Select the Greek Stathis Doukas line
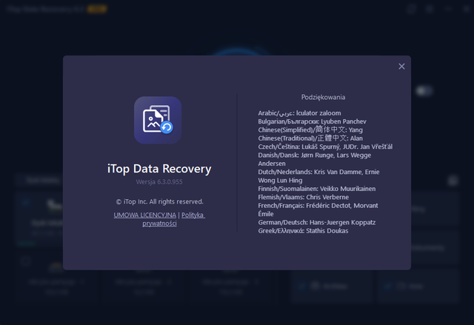Image resolution: width=474 pixels, height=325 pixels. [x=303, y=231]
